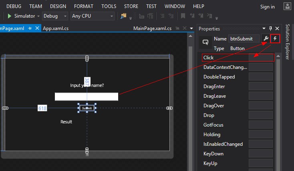This screenshot has height=171, width=294.
Task: Toggle auto hide pin on Properties panel
Action: 270,28
